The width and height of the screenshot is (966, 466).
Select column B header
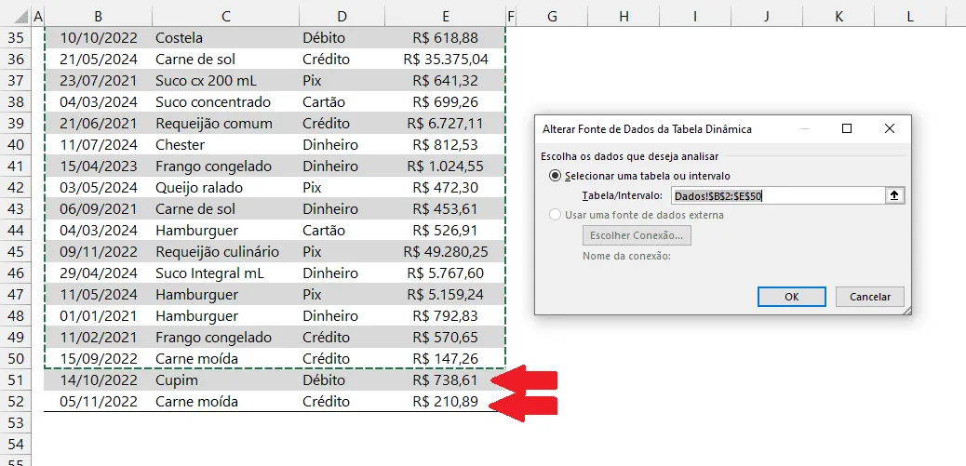click(x=99, y=18)
